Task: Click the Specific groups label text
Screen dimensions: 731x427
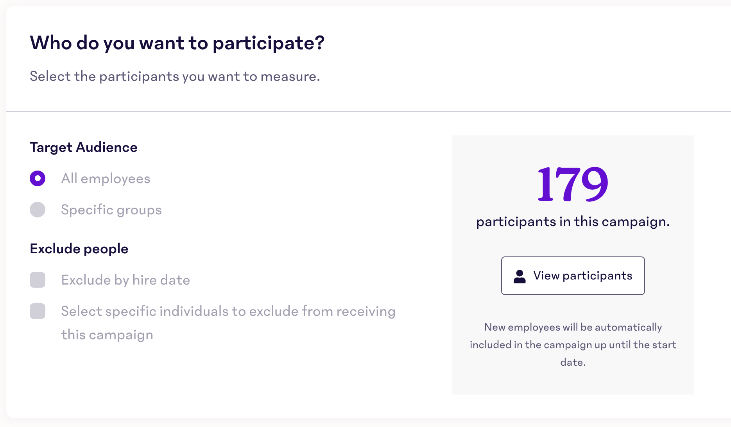Action: [x=111, y=210]
